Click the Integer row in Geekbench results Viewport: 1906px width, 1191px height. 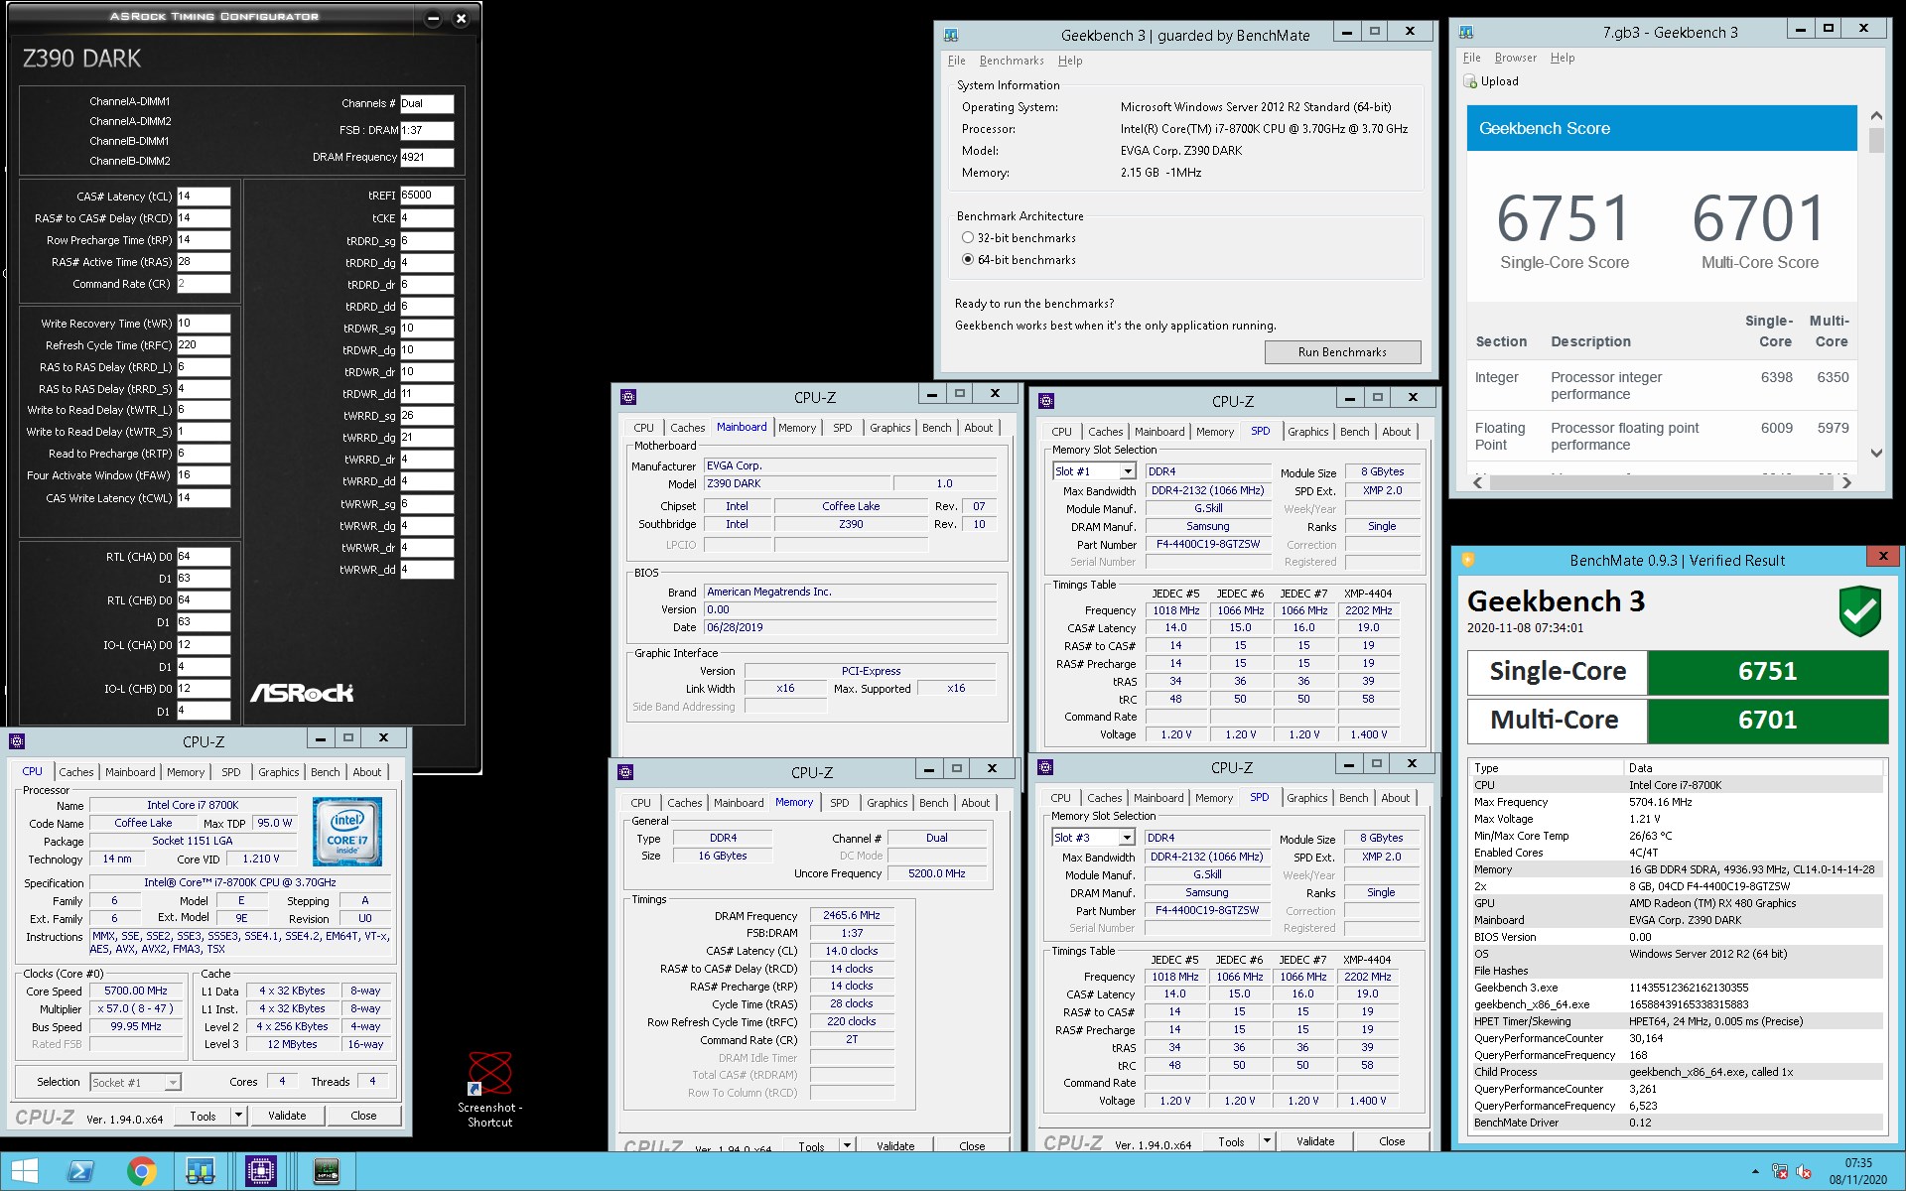(1662, 386)
